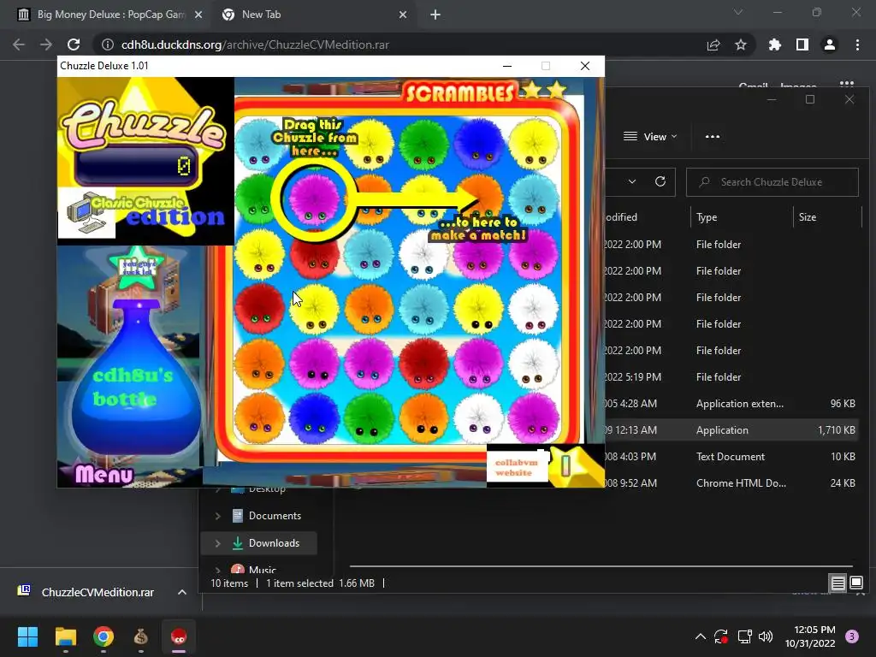Select the Application row sized 1,710 KB
Screen dimensions: 876x657
pyautogui.click(x=732, y=429)
